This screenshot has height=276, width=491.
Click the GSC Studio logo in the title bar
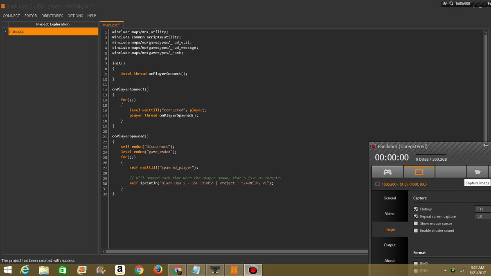[3, 7]
